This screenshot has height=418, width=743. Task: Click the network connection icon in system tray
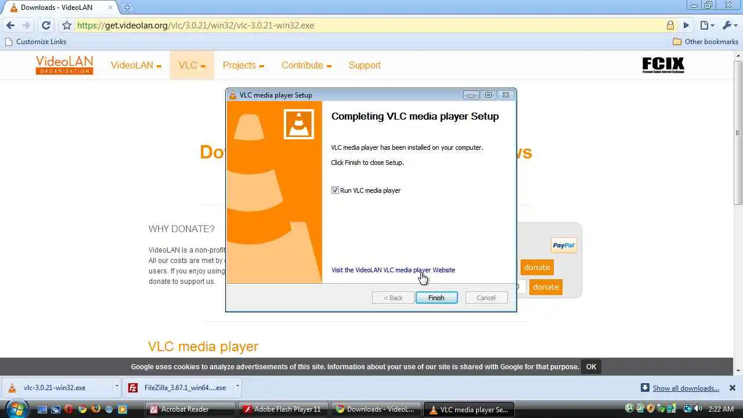[x=687, y=409]
